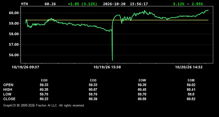Screen dimensions: 219x117
Task: Click the EOD high value 60.67
Action: (x=93, y=90)
